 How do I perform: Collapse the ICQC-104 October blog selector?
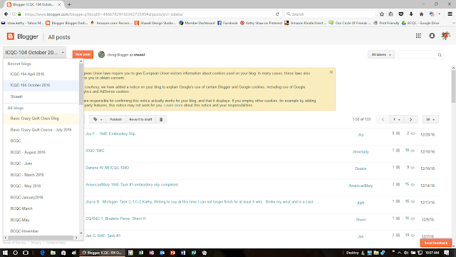35,52
